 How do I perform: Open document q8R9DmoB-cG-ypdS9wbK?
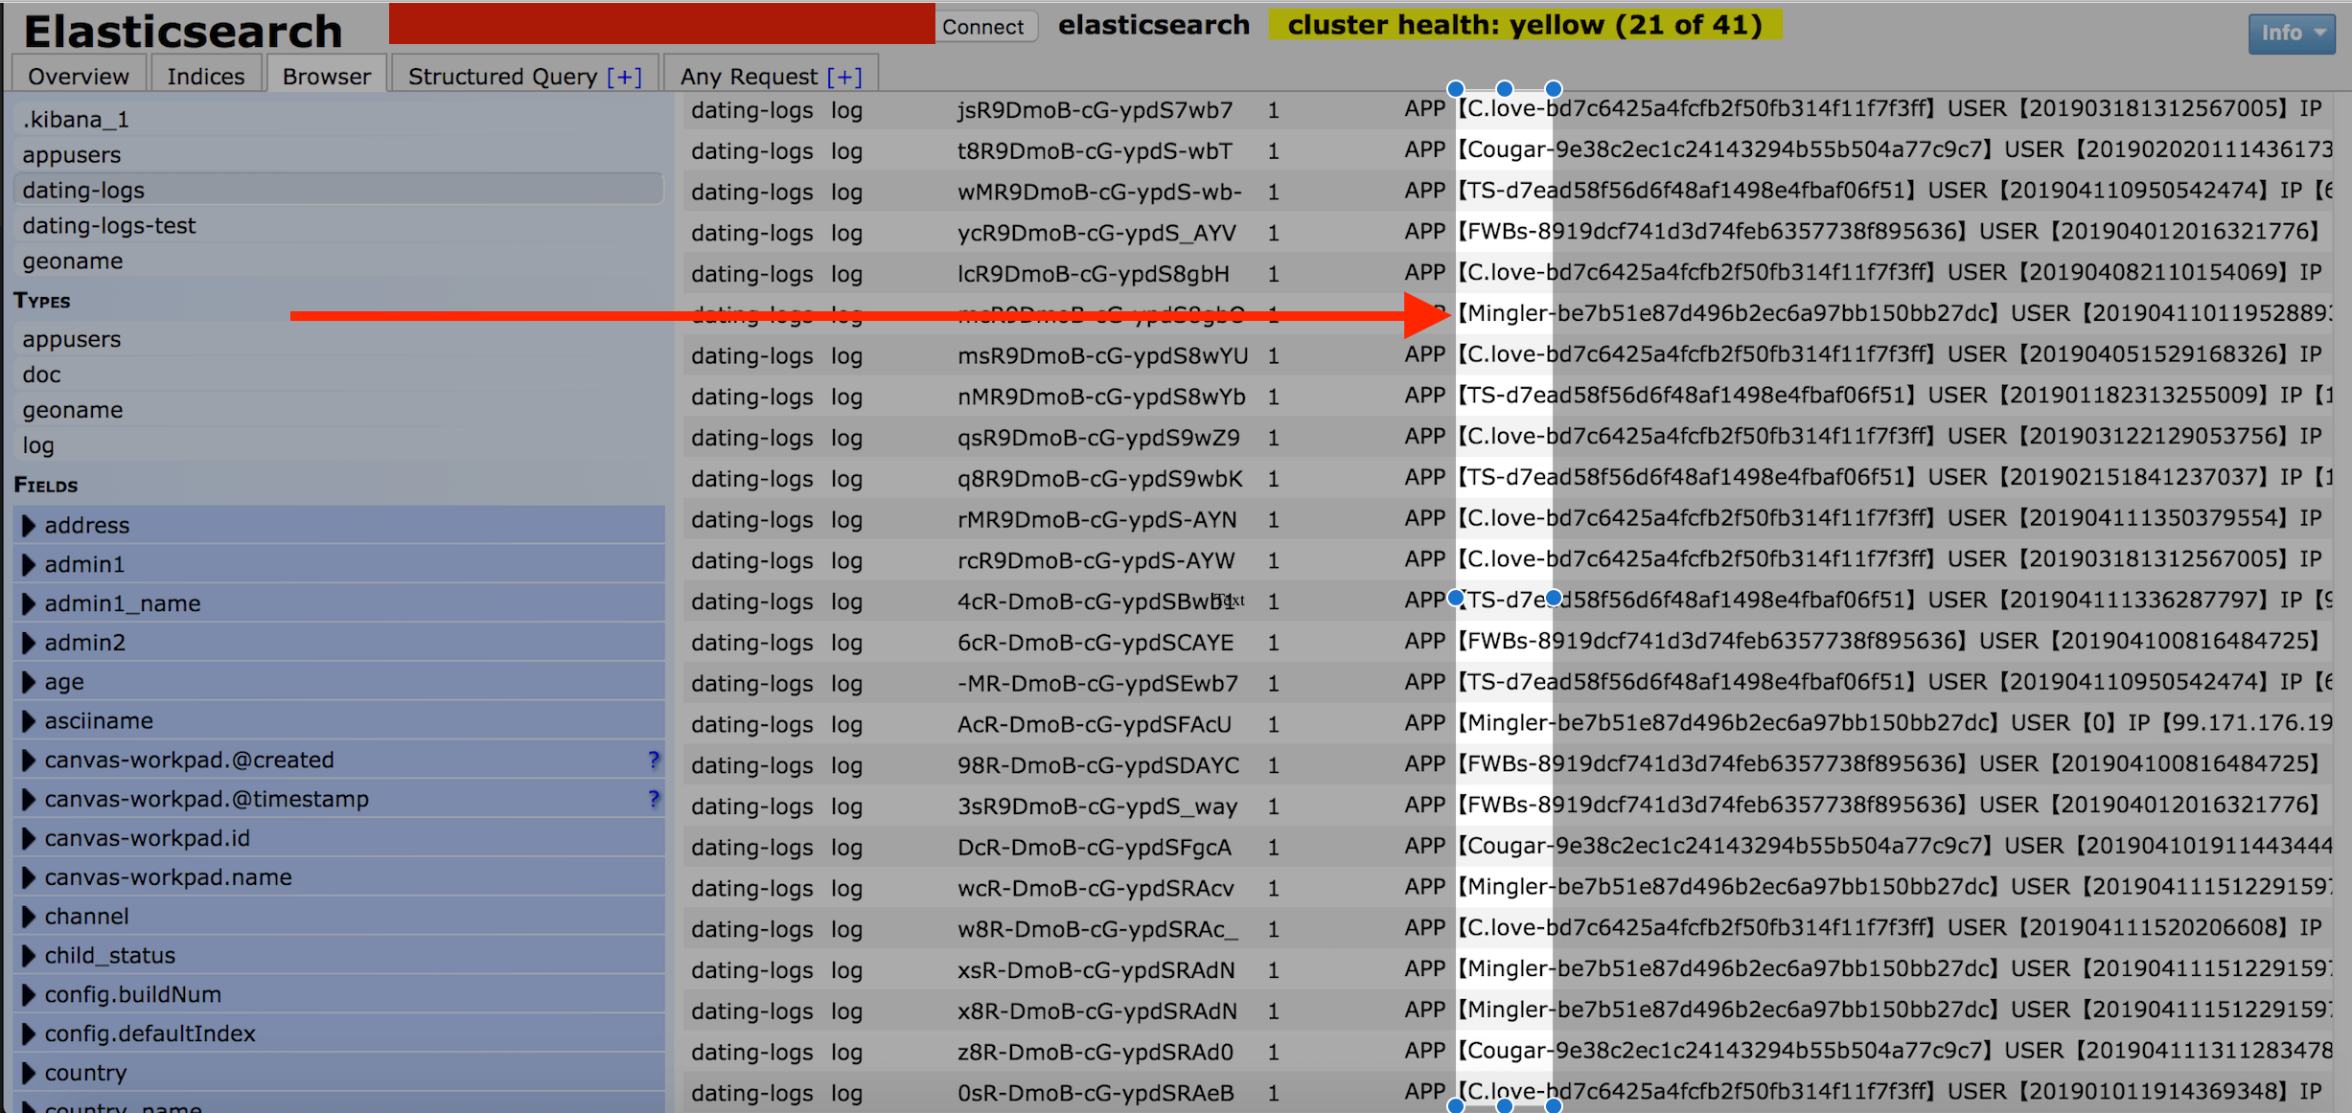point(1100,479)
